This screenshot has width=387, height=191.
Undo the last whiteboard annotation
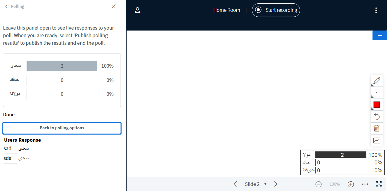tap(377, 116)
